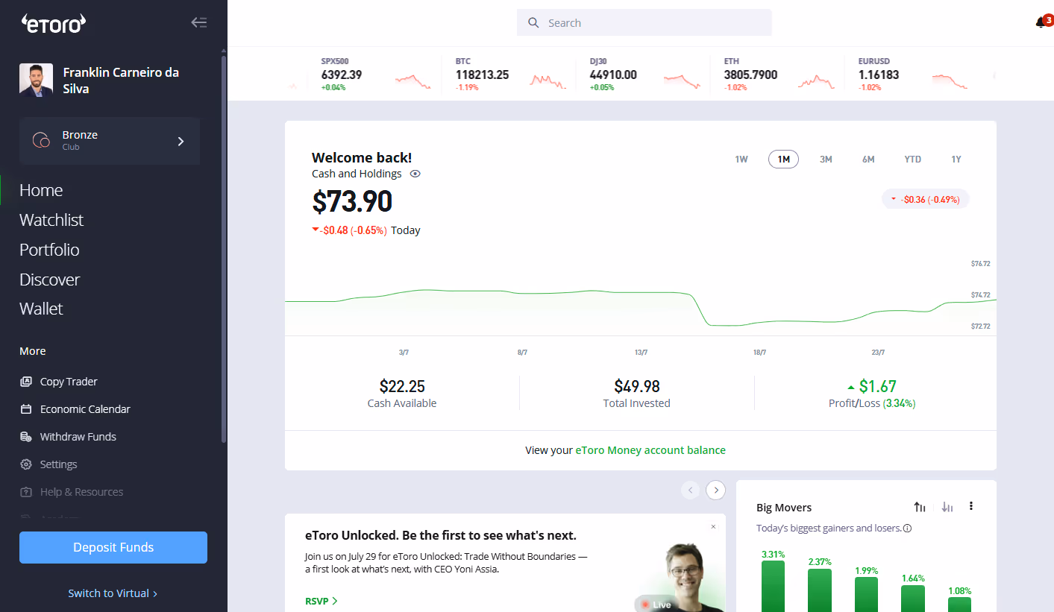Click the Live indicator on the banner

[x=656, y=605]
